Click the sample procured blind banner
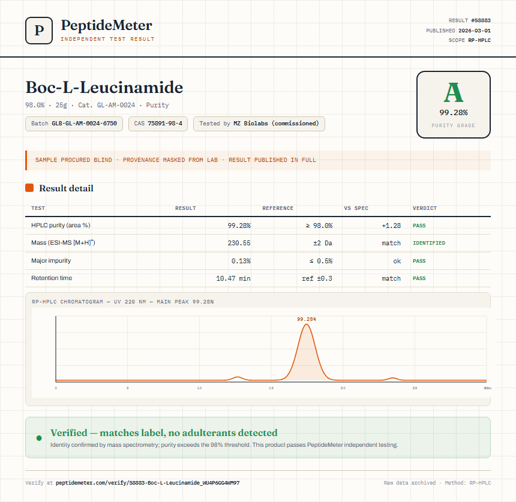The image size is (516, 502). click(258, 160)
